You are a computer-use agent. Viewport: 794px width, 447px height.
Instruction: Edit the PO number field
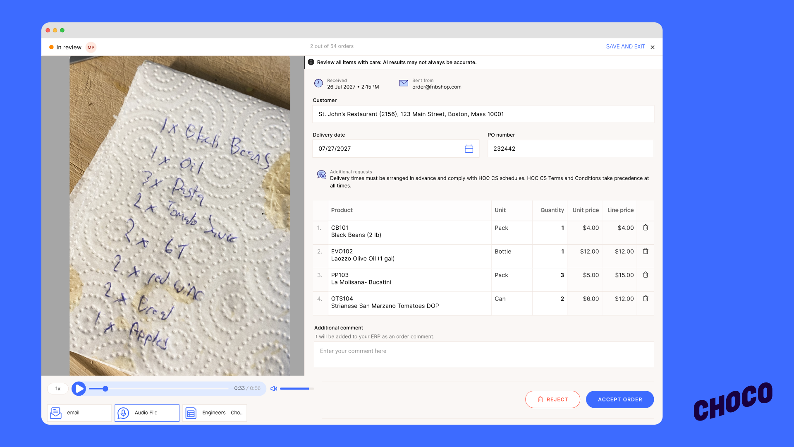570,149
